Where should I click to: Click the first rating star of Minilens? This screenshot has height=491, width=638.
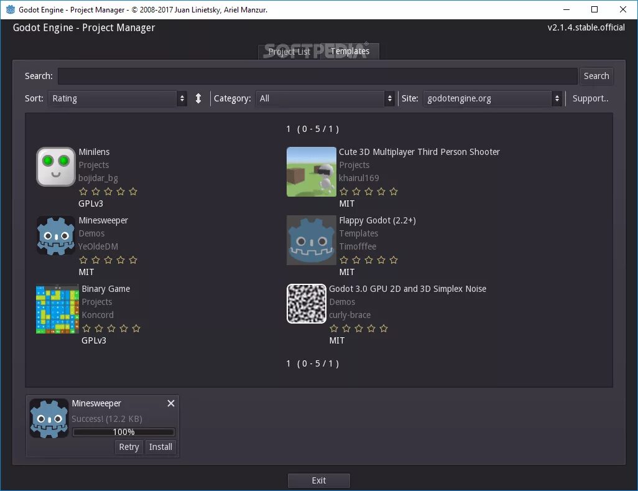(83, 191)
